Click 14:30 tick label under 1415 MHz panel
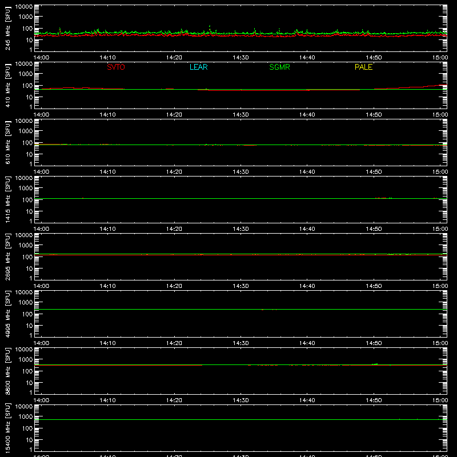 click(x=240, y=229)
